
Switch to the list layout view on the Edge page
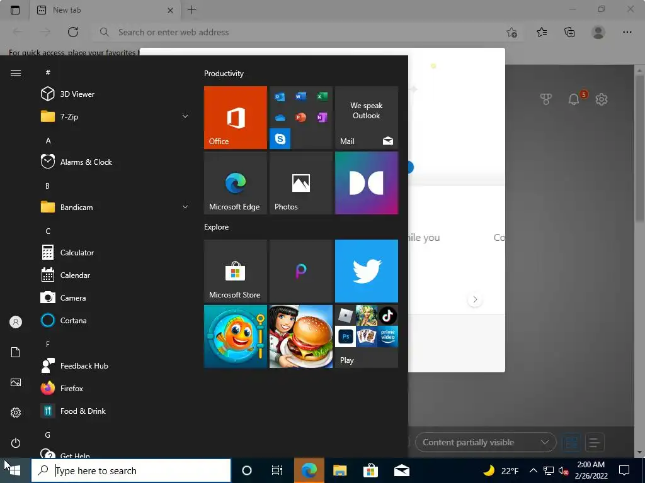tap(594, 443)
